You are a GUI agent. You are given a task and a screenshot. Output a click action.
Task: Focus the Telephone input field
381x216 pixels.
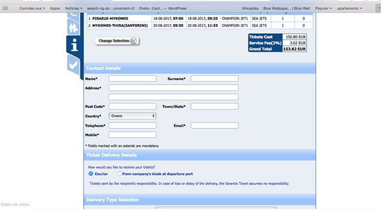click(x=132, y=126)
